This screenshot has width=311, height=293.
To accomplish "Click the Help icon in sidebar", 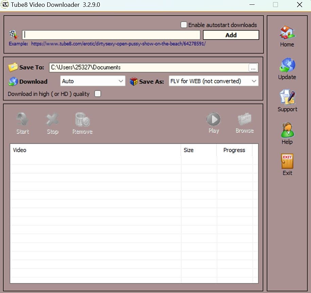I will [x=287, y=130].
